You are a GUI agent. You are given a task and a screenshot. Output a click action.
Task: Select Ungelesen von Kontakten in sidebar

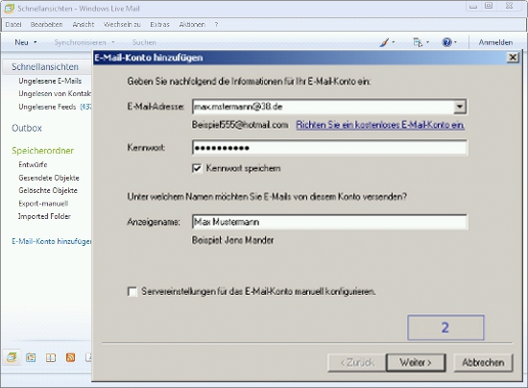pyautogui.click(x=55, y=93)
